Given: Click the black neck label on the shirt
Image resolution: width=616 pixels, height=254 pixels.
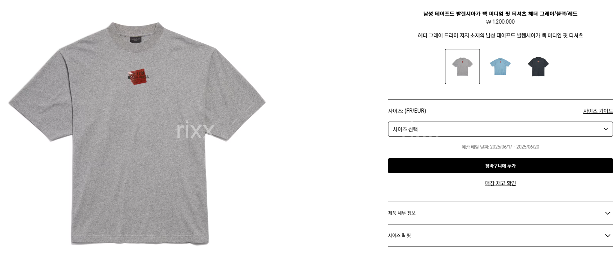Looking at the screenshot, I should 135,39.
